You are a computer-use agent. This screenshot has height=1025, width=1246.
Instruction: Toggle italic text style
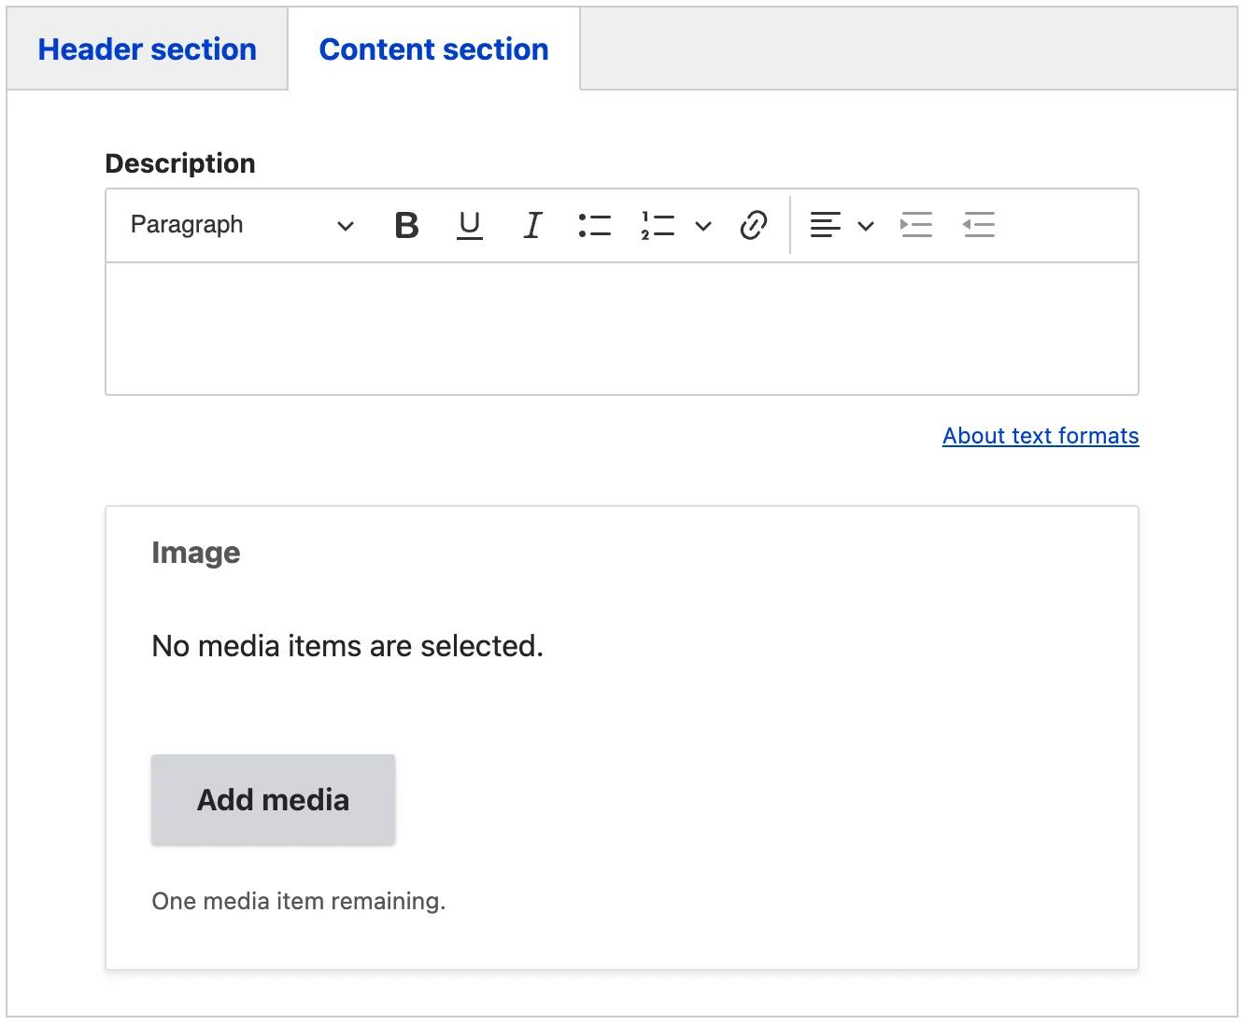(x=532, y=225)
